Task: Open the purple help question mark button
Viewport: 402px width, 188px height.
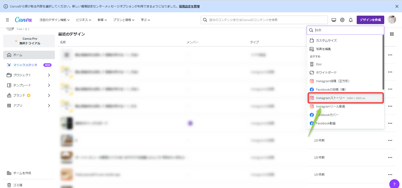Action: [x=394, y=184]
